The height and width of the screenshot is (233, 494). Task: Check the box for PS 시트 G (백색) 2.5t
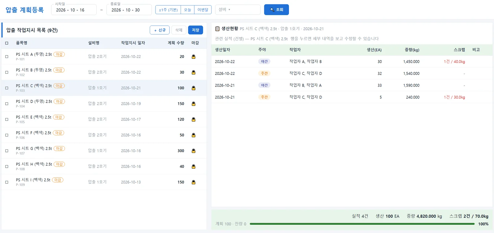[7, 151]
